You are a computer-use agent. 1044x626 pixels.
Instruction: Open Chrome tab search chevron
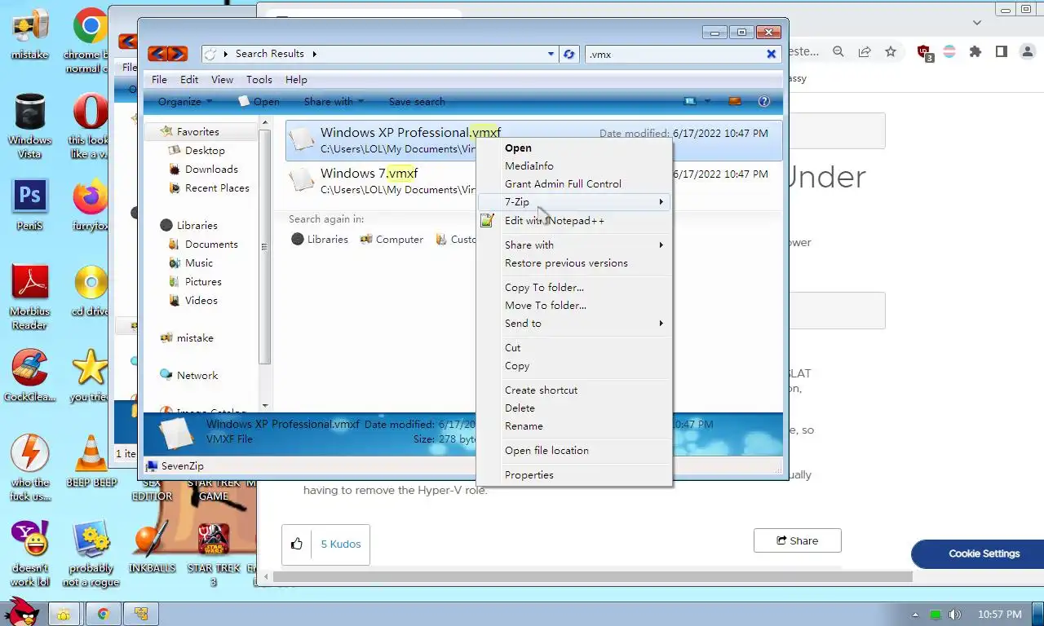coord(977,23)
